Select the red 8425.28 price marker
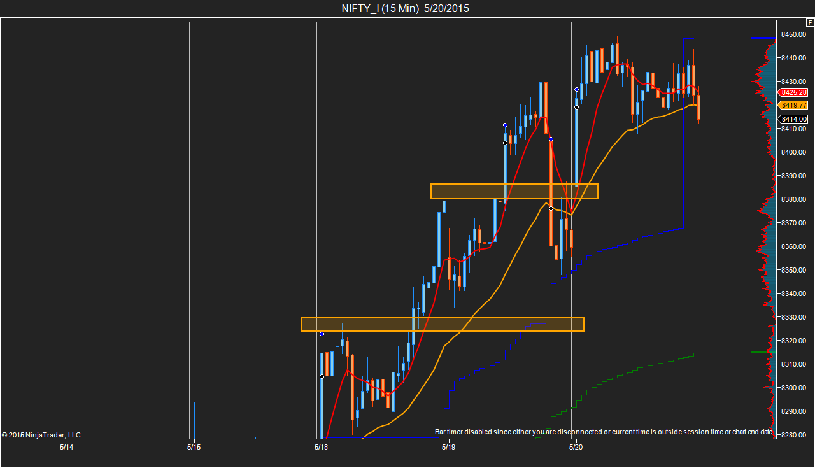 [x=793, y=92]
